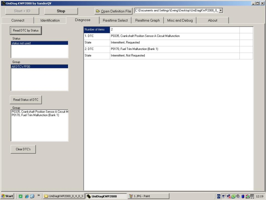Image resolution: width=266 pixels, height=200 pixels.
Task: Click the Internet Explorer quick launch icon
Action: (x=27, y=196)
